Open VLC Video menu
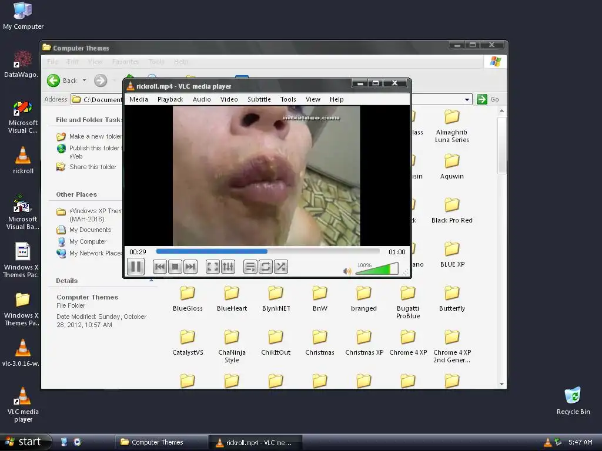 click(229, 99)
